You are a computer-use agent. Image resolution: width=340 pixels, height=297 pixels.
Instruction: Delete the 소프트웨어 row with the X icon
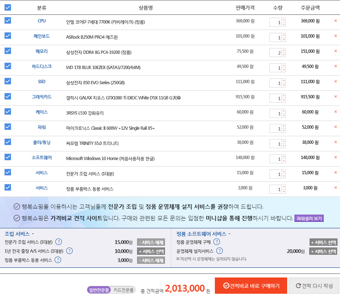pos(335,157)
